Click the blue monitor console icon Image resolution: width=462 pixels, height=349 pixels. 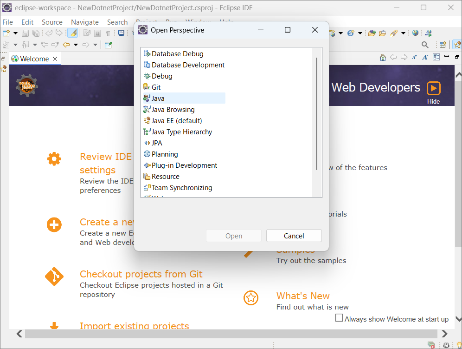[x=121, y=33]
